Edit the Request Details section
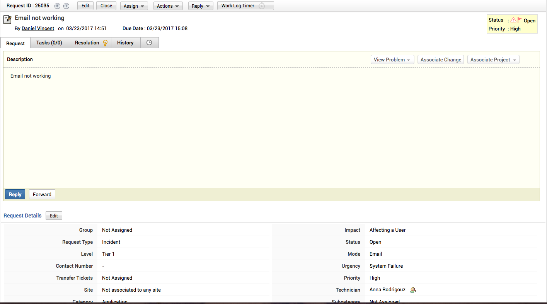This screenshot has height=304, width=547. coord(54,216)
